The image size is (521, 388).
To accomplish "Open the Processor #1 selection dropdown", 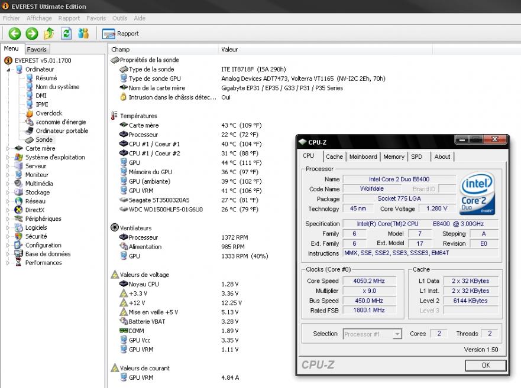I will click(373, 334).
